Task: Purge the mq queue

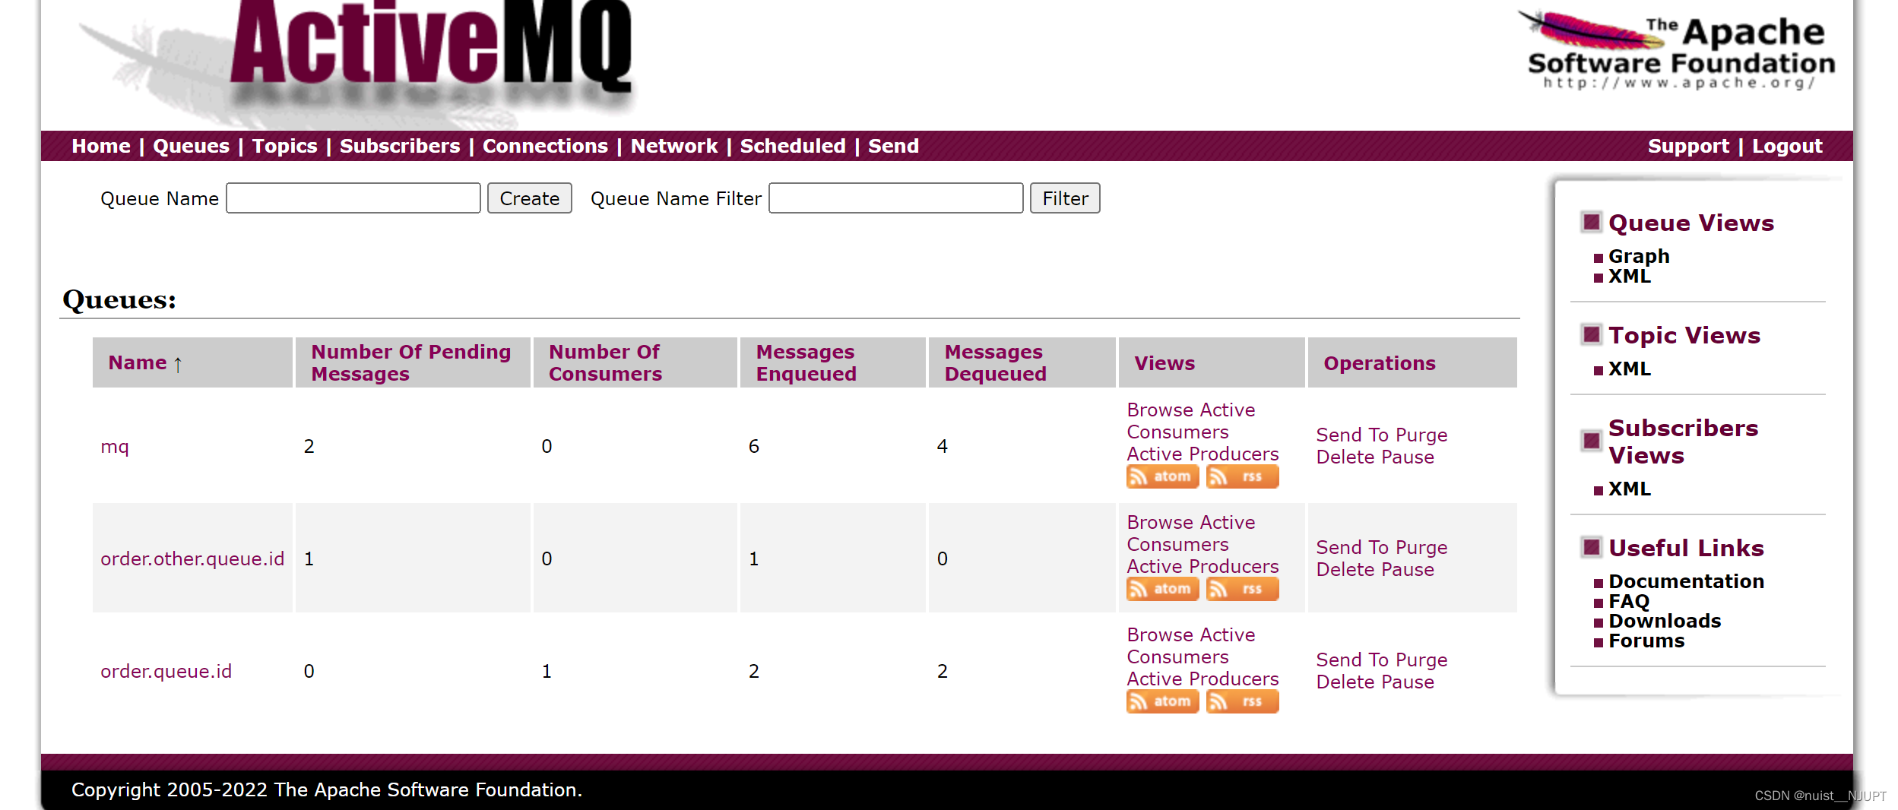Action: [x=1421, y=435]
